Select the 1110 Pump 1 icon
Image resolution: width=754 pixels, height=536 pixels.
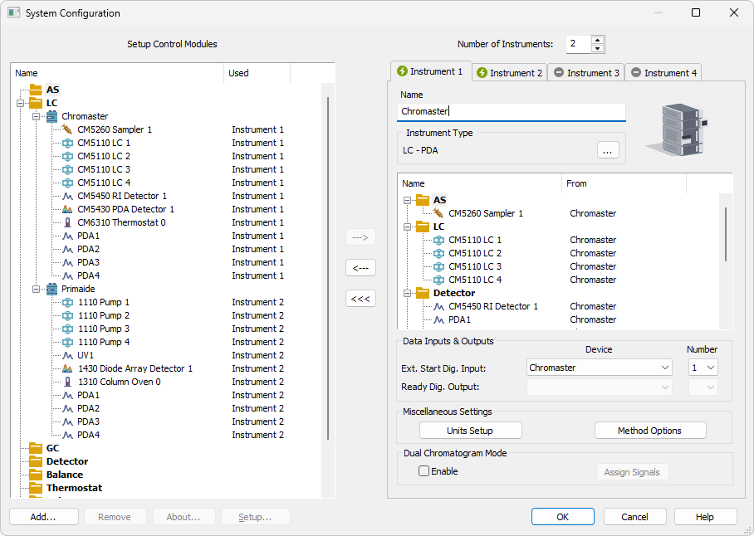pyautogui.click(x=67, y=302)
